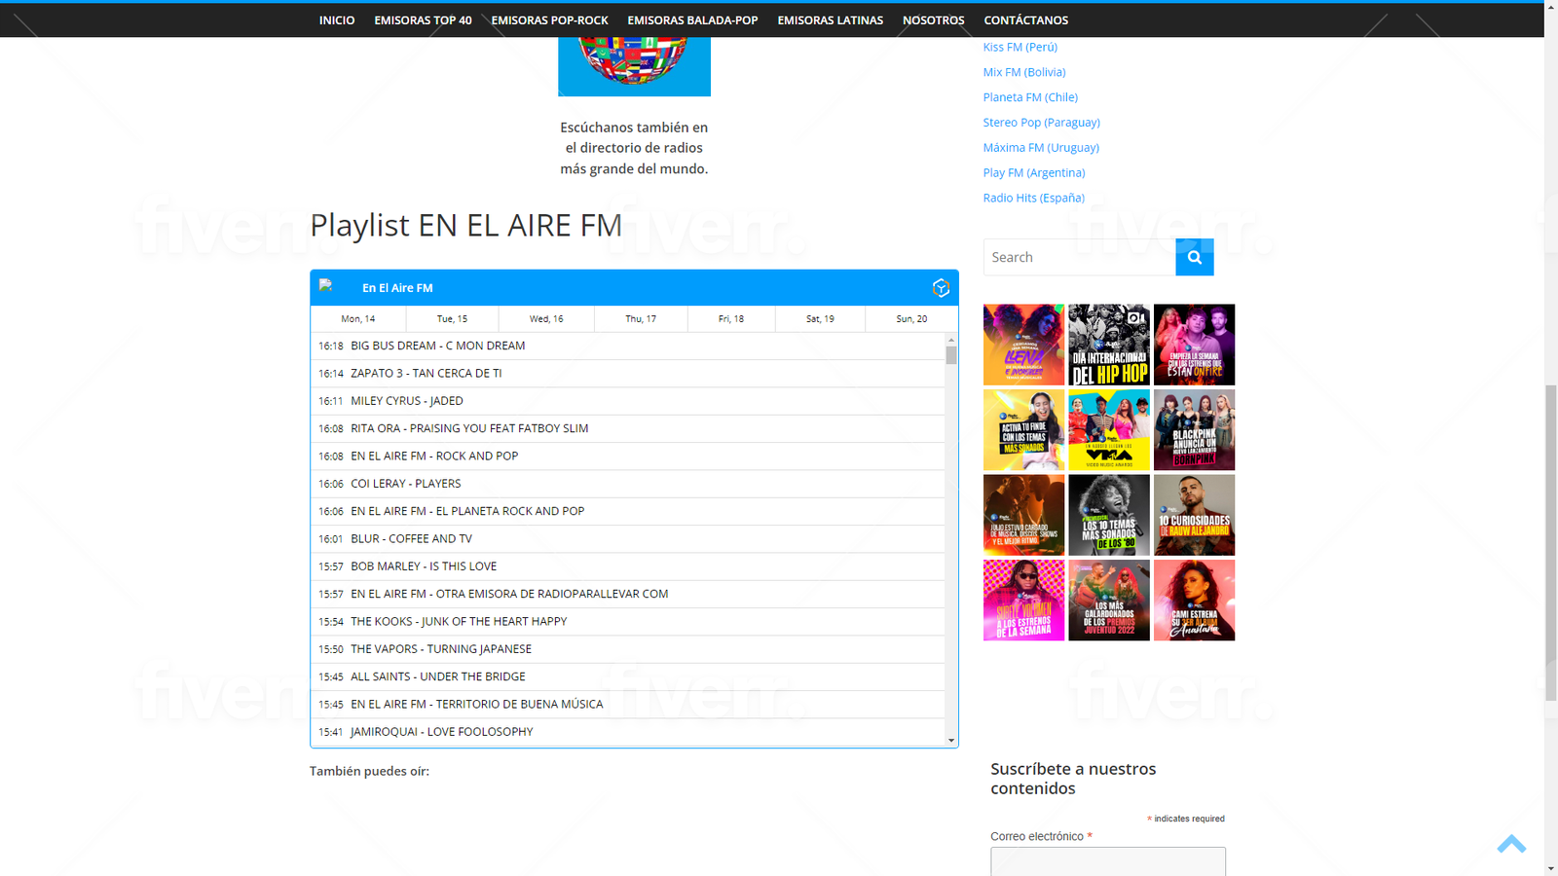1558x876 pixels.
Task: Click the blue search magnifier button
Action: click(x=1194, y=258)
